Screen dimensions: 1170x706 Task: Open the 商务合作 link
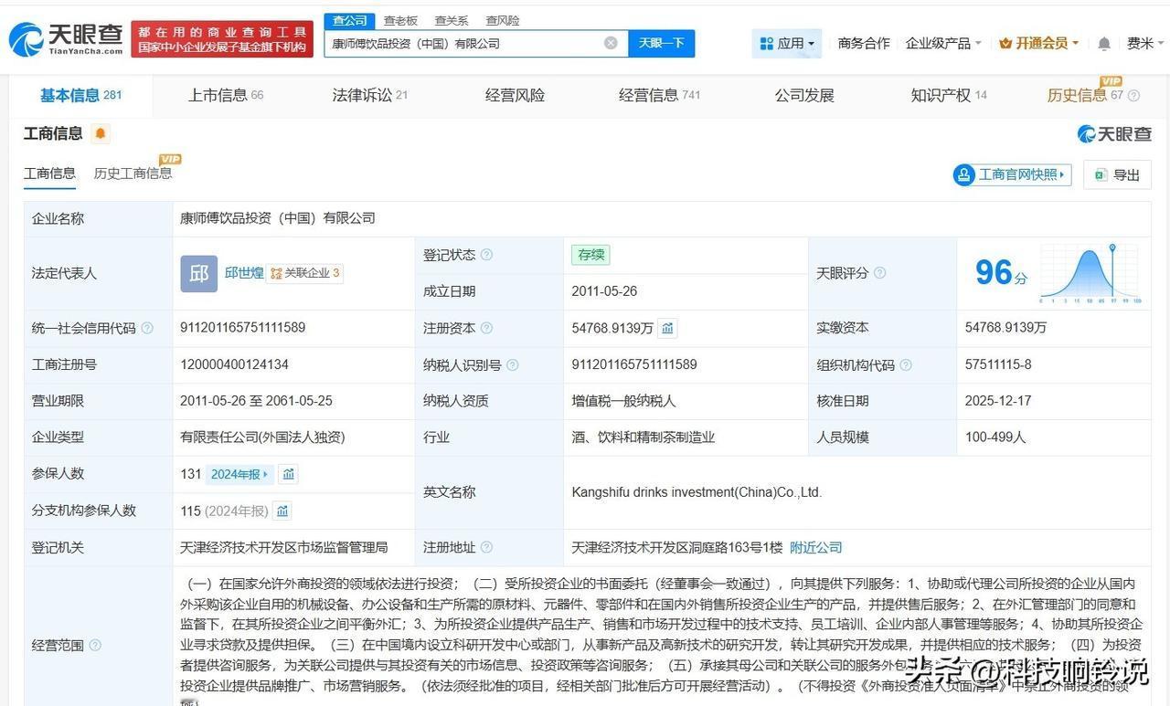[864, 43]
